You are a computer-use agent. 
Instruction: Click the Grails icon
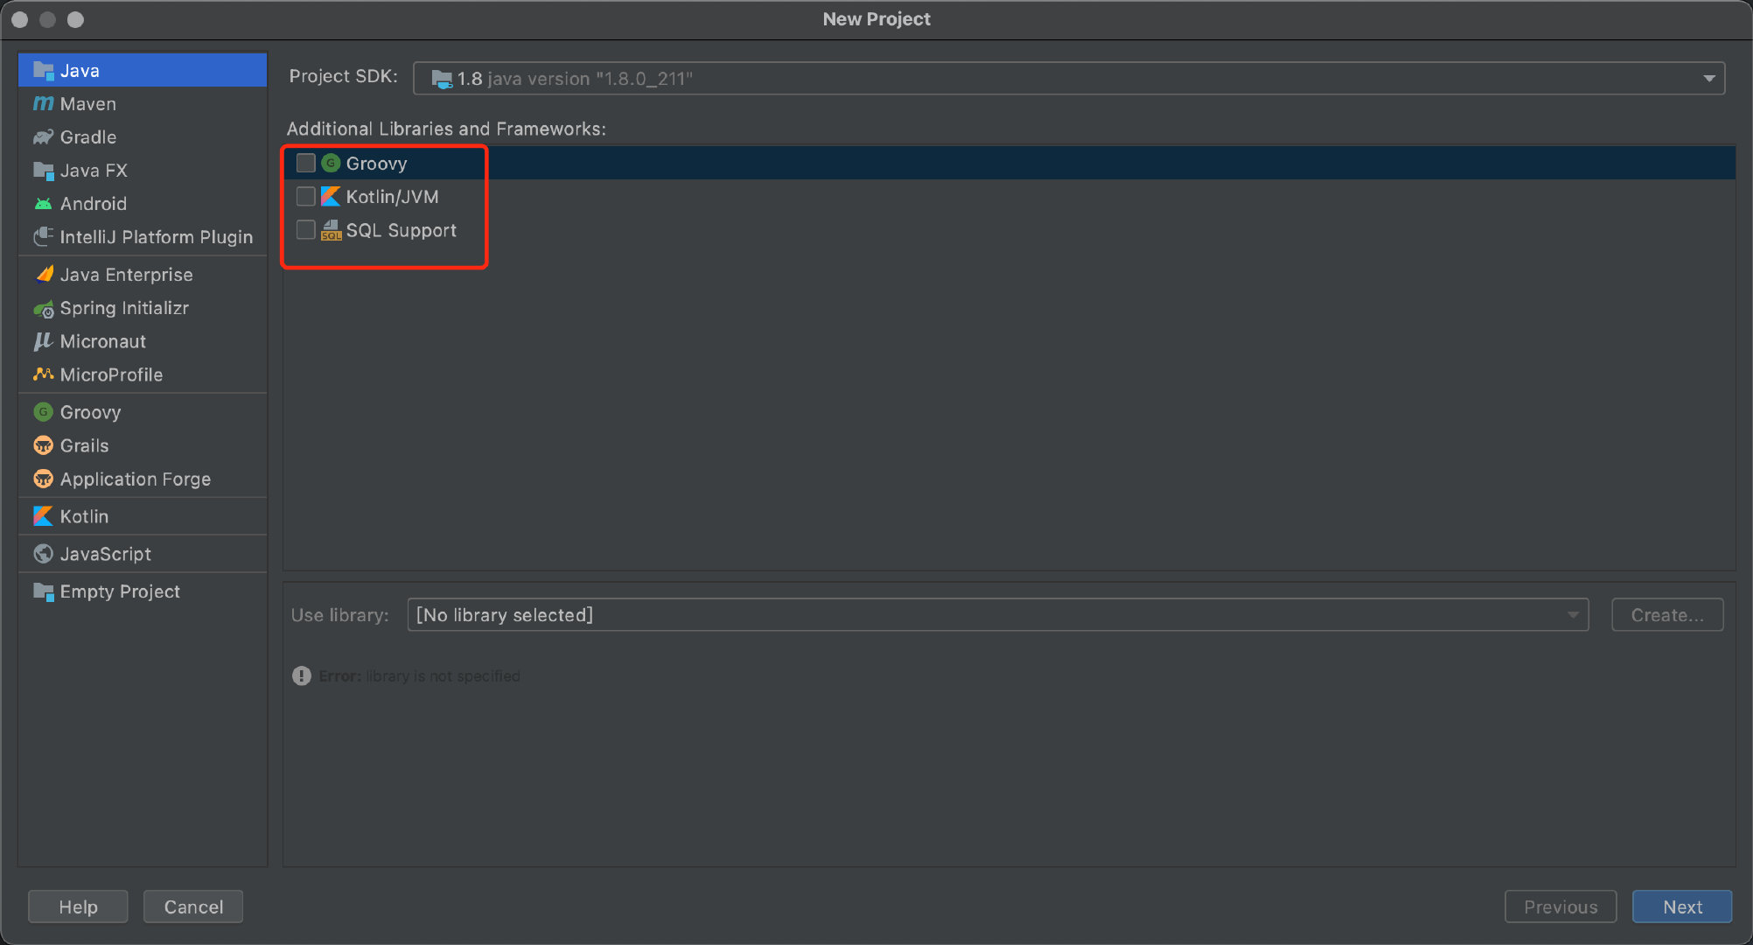(43, 445)
